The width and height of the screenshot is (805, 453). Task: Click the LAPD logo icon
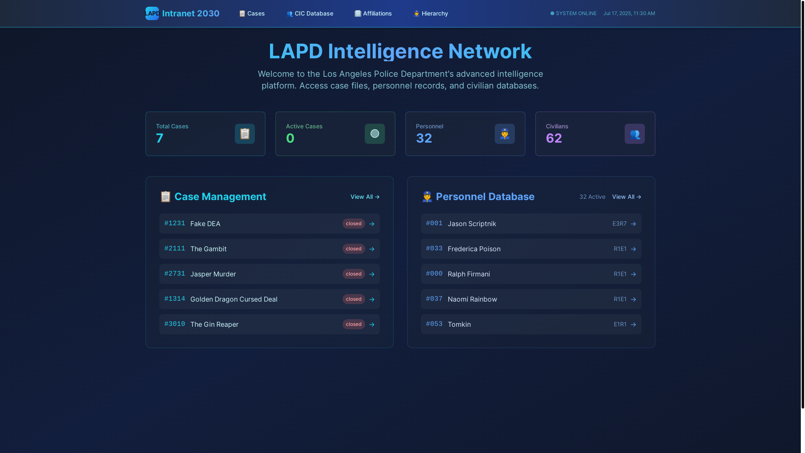(x=152, y=13)
